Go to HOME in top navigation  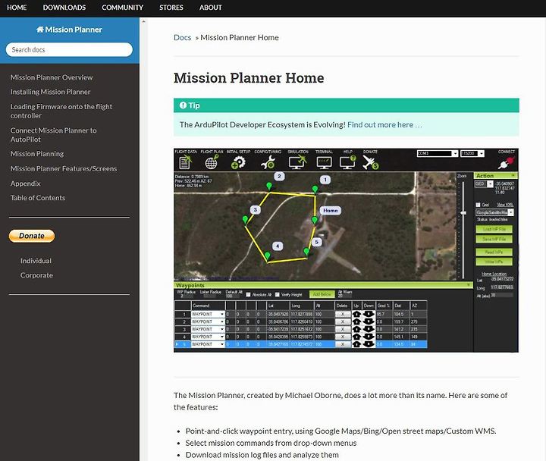17,8
